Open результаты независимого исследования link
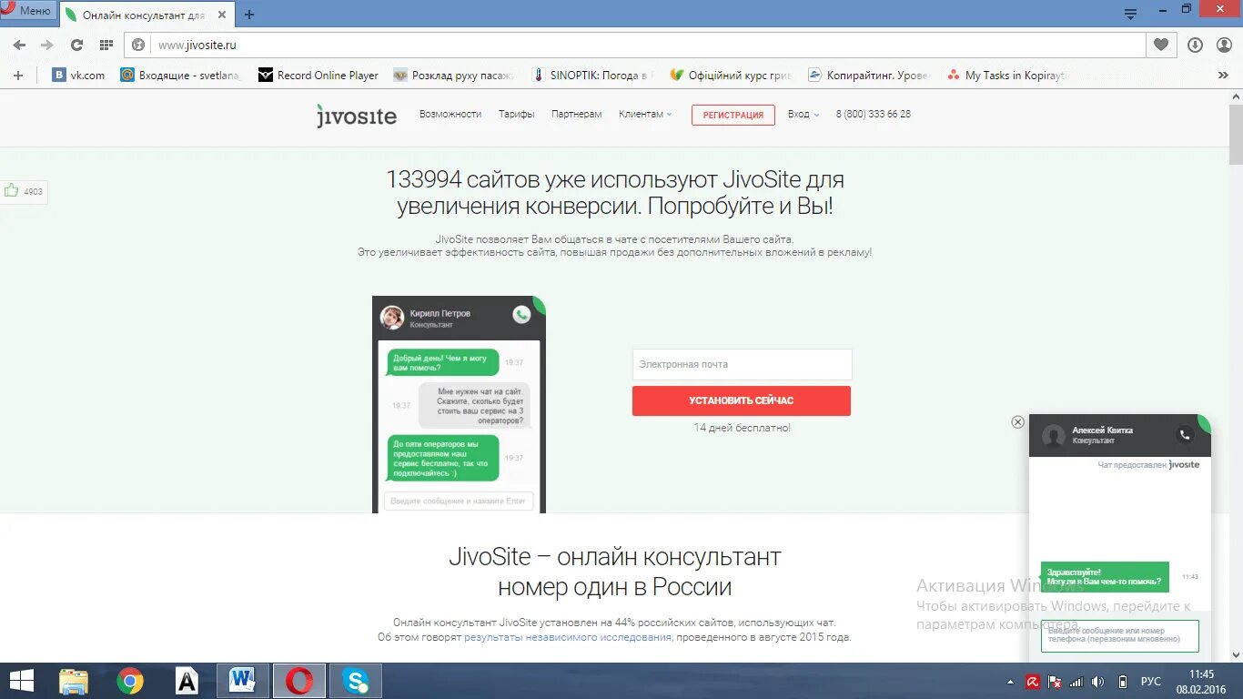The height and width of the screenshot is (699, 1243). pyautogui.click(x=568, y=637)
